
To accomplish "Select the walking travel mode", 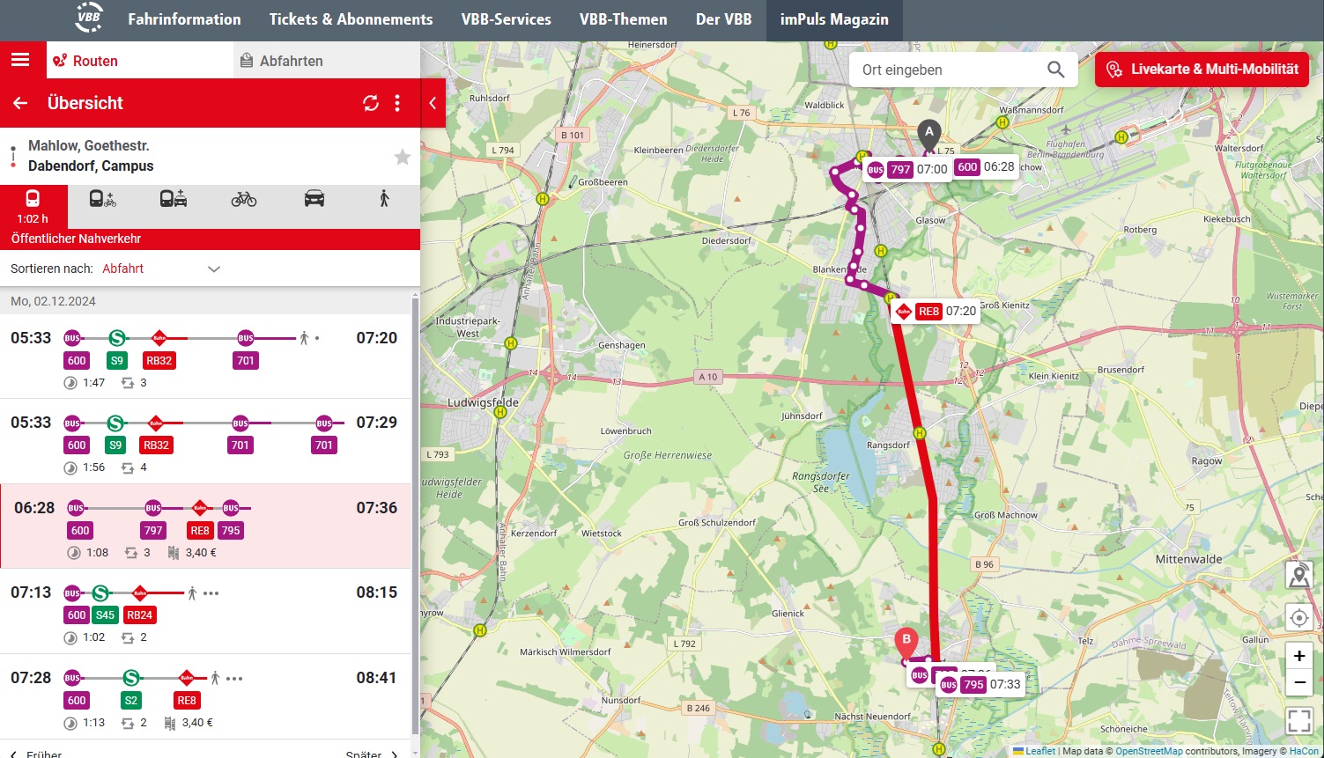I will tap(384, 199).
